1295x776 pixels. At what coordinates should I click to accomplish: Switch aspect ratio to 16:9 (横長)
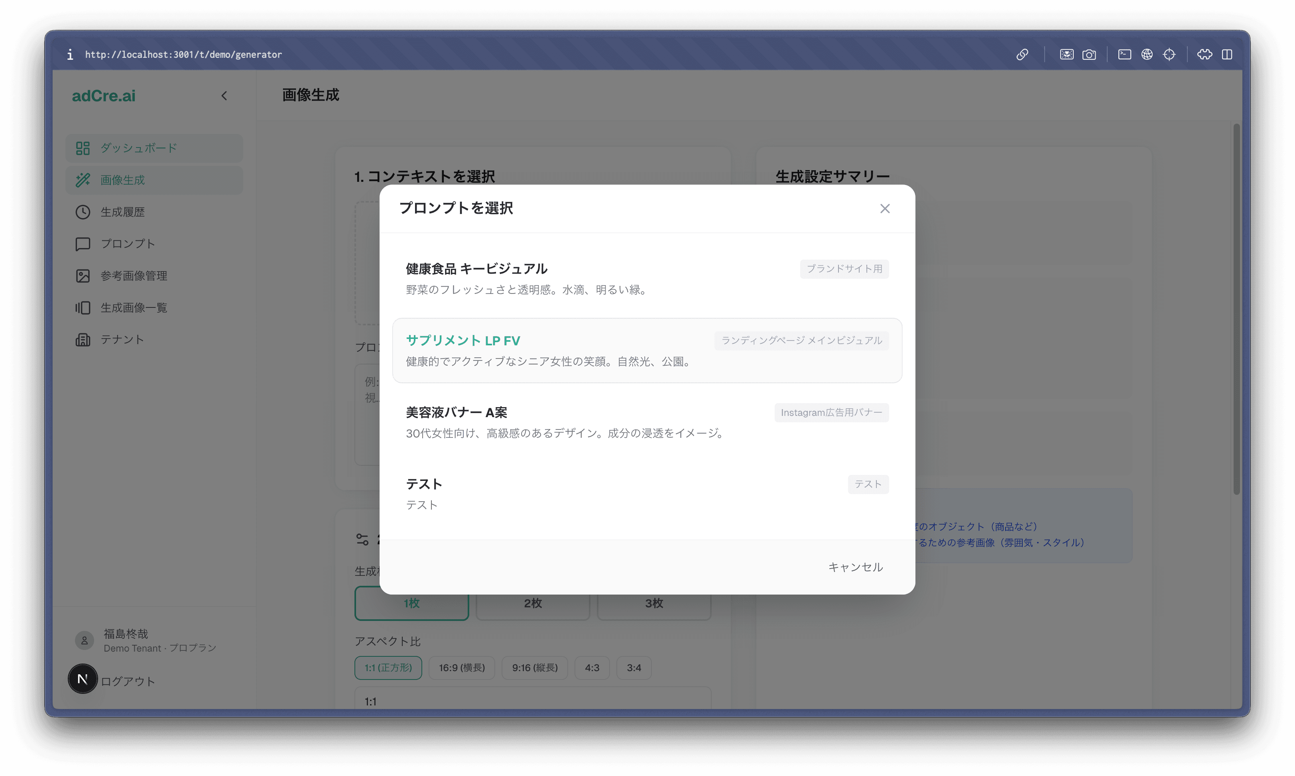click(462, 667)
